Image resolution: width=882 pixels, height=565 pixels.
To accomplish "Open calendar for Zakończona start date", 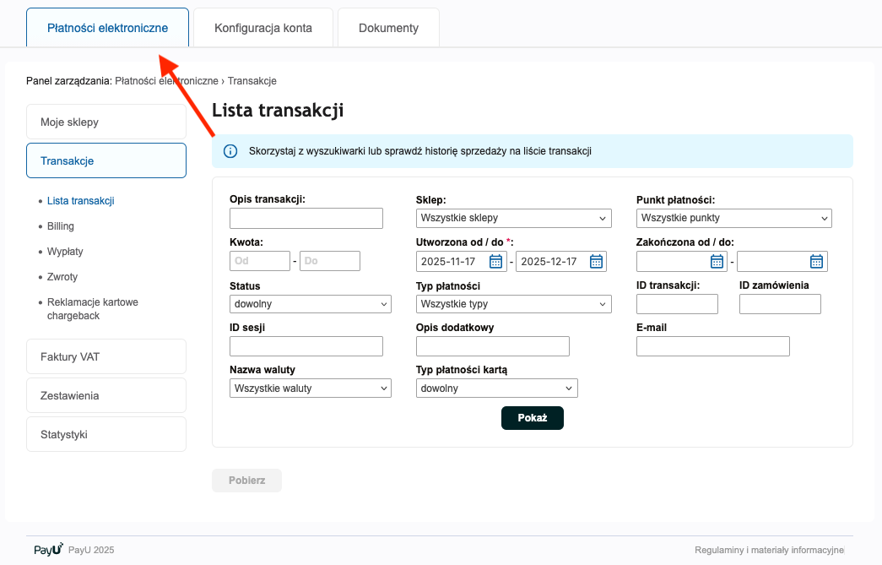I will tap(717, 261).
